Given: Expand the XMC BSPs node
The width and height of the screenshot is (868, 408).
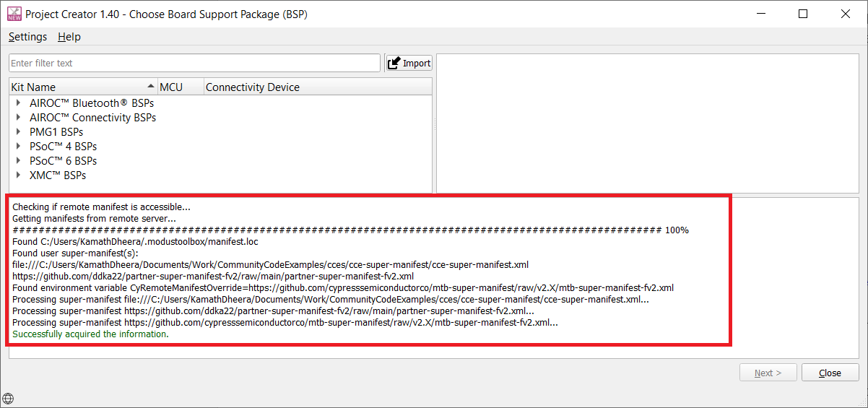Looking at the screenshot, I should tap(18, 175).
